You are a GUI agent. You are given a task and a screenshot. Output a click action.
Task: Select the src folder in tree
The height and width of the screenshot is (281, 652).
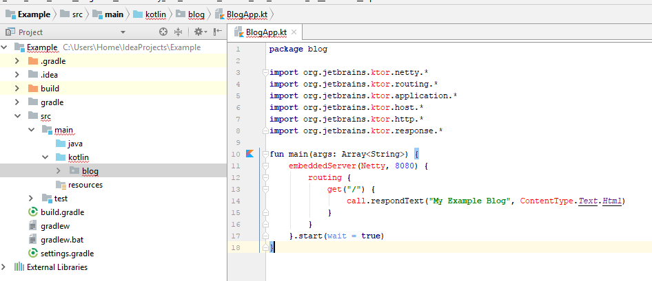coord(45,116)
